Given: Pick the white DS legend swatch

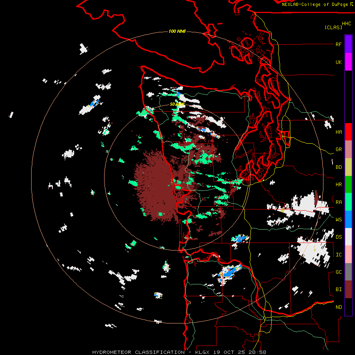Looking at the screenshot, I should pos(348,237).
